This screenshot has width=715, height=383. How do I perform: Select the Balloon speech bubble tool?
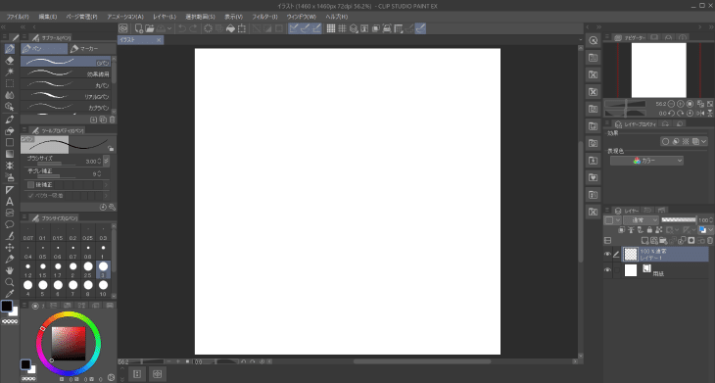point(10,224)
